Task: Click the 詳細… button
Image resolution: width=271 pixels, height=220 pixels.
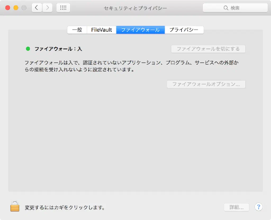Action: click(x=236, y=207)
